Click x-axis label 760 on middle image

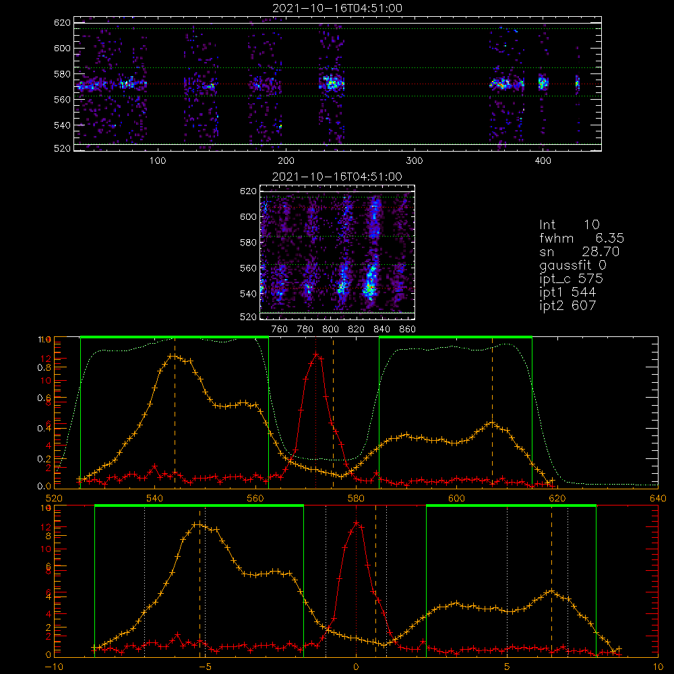(280, 330)
